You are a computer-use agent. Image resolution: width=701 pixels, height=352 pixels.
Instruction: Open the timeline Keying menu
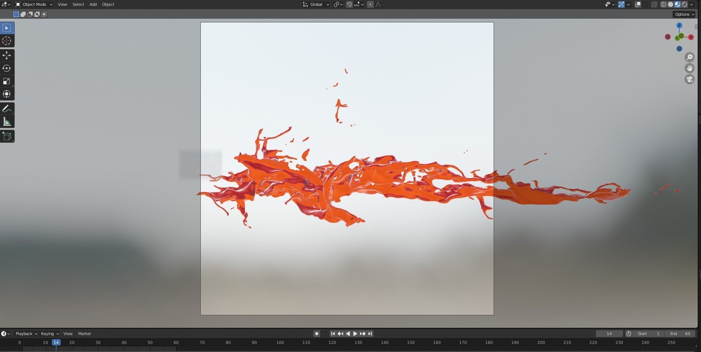coord(50,334)
